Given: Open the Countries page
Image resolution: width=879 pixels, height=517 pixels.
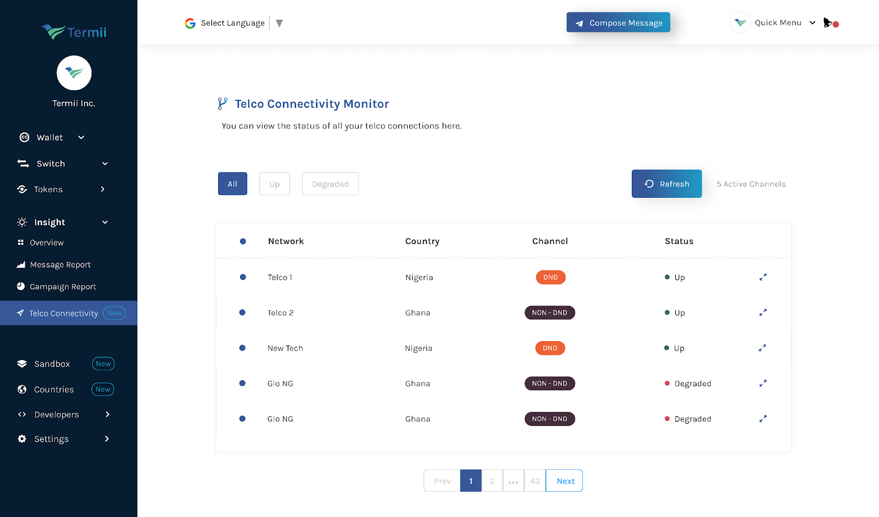Looking at the screenshot, I should (54, 390).
